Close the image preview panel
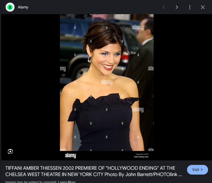The height and width of the screenshot is (183, 212). [203, 7]
